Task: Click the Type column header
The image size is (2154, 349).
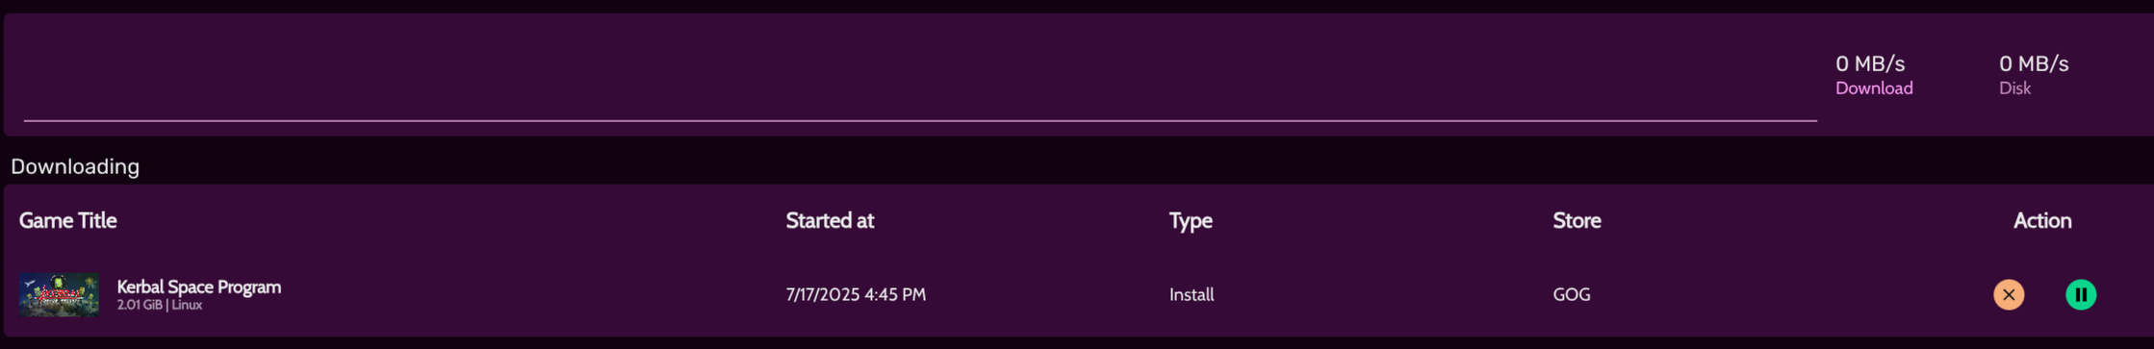Action: [1191, 220]
